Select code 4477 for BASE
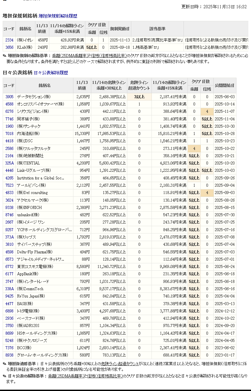 click(x=9, y=304)
